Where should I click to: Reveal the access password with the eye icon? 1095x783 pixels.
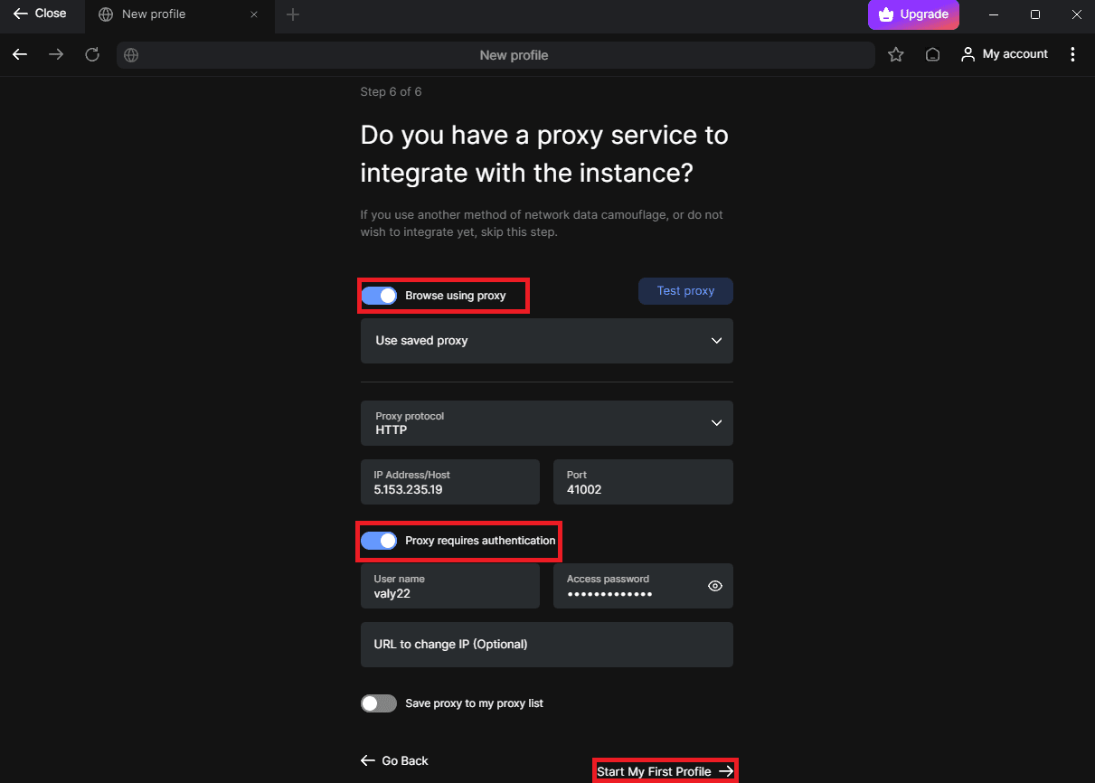pyautogui.click(x=714, y=586)
